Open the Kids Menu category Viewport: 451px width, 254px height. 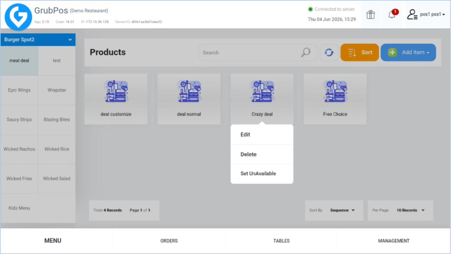19,208
